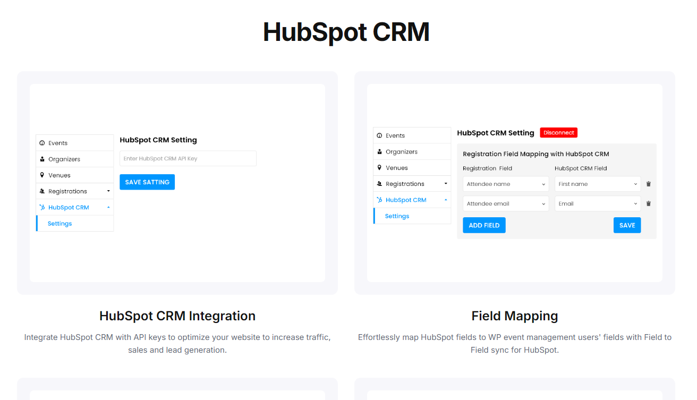Click the Registration Field column label

(488, 168)
